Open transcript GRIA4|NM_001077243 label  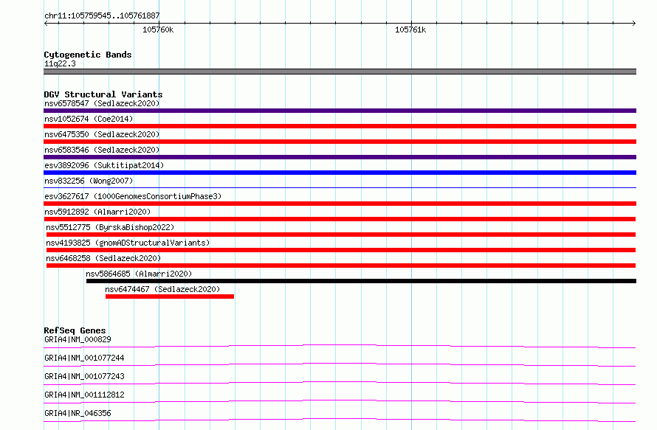[84, 376]
